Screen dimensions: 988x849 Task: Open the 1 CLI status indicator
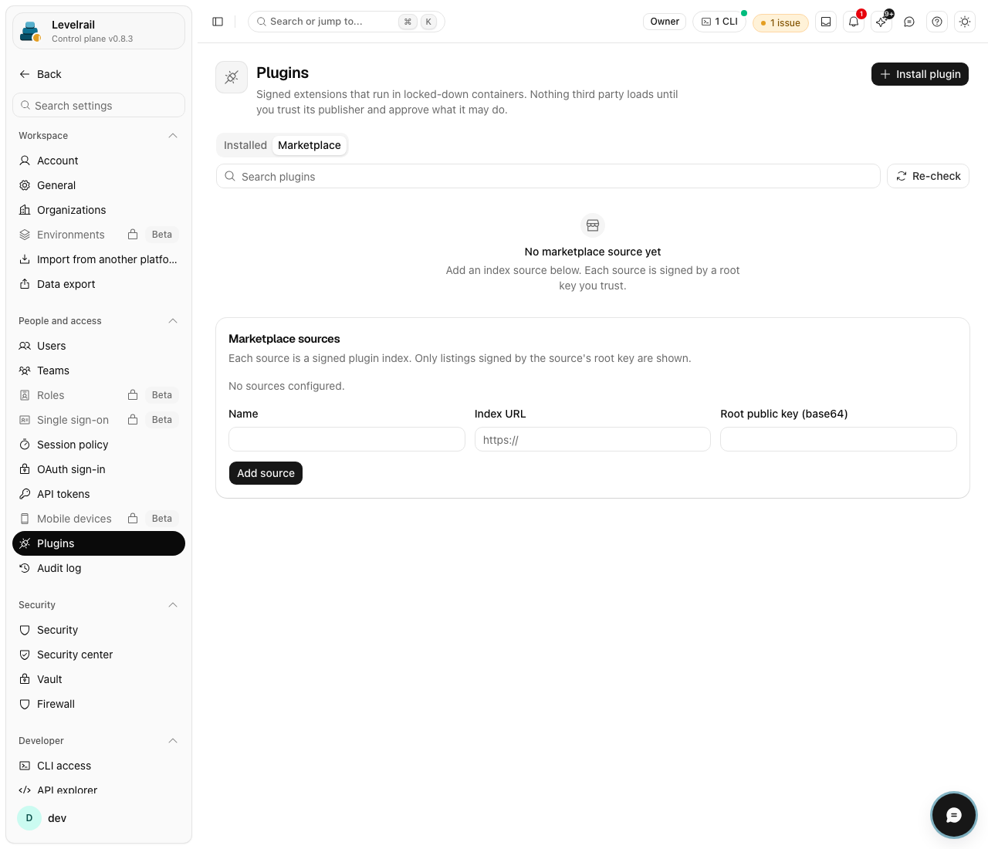[719, 22]
